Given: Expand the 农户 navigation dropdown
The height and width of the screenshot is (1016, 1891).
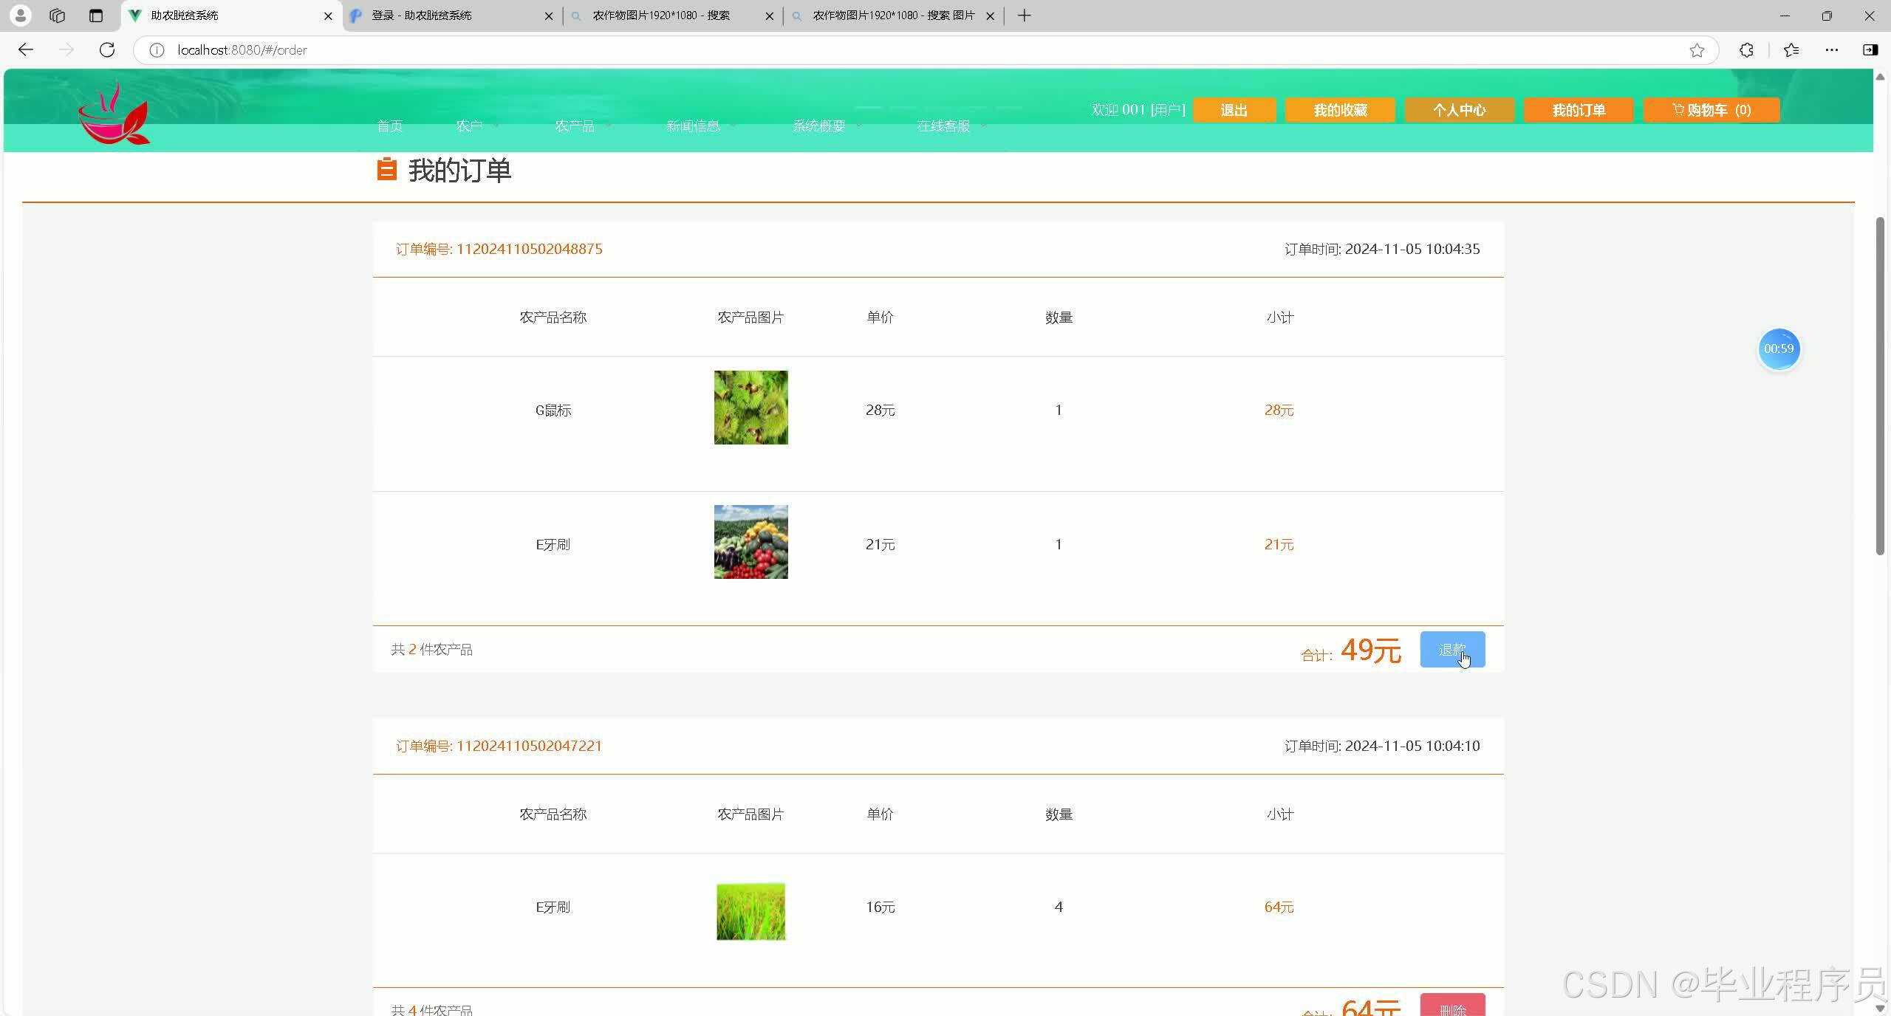Looking at the screenshot, I should coord(476,126).
